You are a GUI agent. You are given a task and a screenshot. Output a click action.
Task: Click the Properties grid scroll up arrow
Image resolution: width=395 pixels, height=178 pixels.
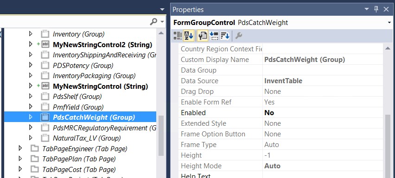point(388,48)
